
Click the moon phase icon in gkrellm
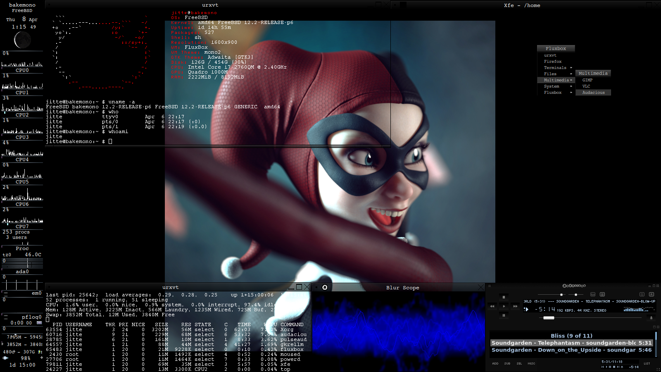coord(22,40)
